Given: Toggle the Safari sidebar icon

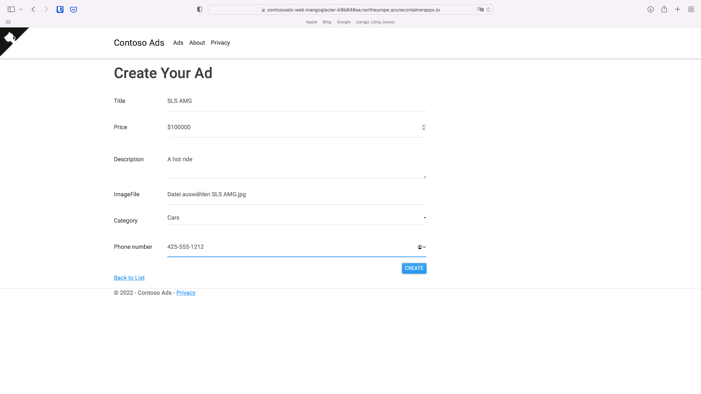Looking at the screenshot, I should [11, 9].
